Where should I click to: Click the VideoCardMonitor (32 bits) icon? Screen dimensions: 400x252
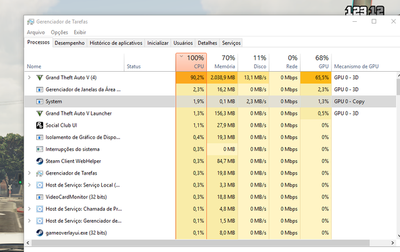[x=39, y=197]
